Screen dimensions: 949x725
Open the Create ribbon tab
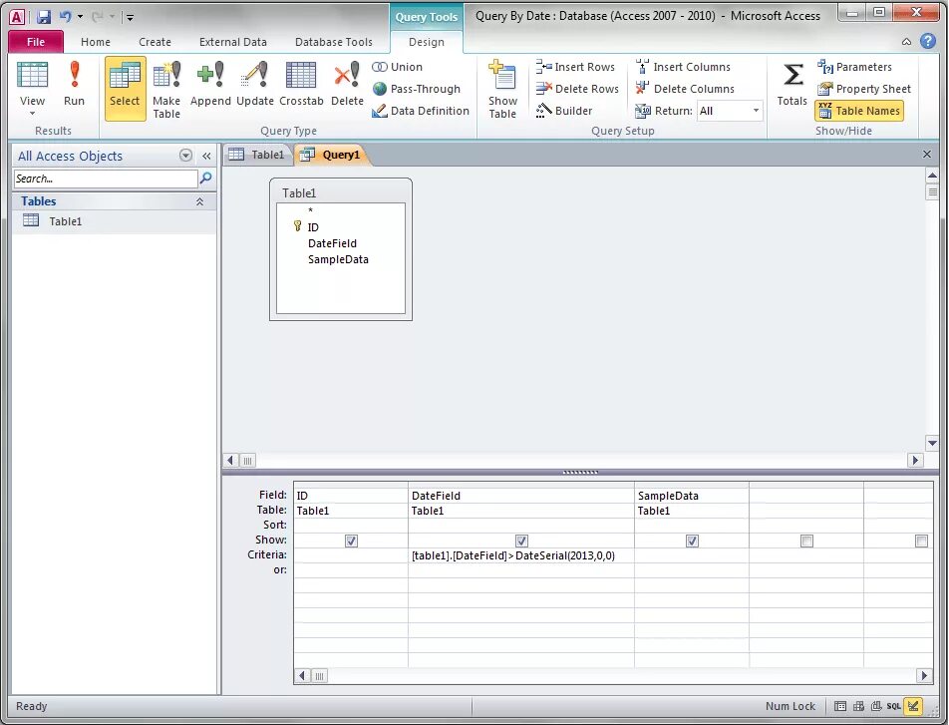coord(155,42)
